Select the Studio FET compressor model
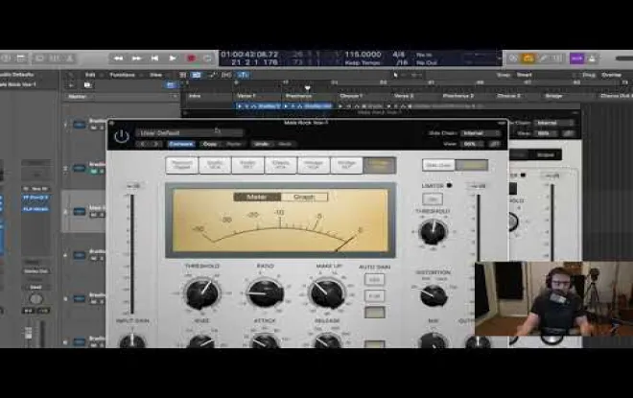 tap(247, 165)
